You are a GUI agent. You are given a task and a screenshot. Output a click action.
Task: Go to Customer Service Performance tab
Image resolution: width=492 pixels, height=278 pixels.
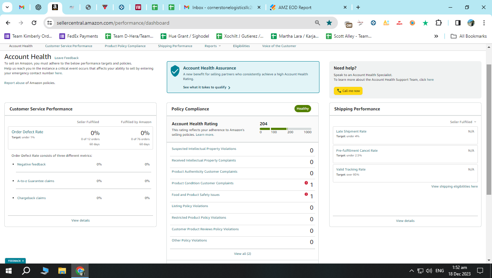(69, 46)
